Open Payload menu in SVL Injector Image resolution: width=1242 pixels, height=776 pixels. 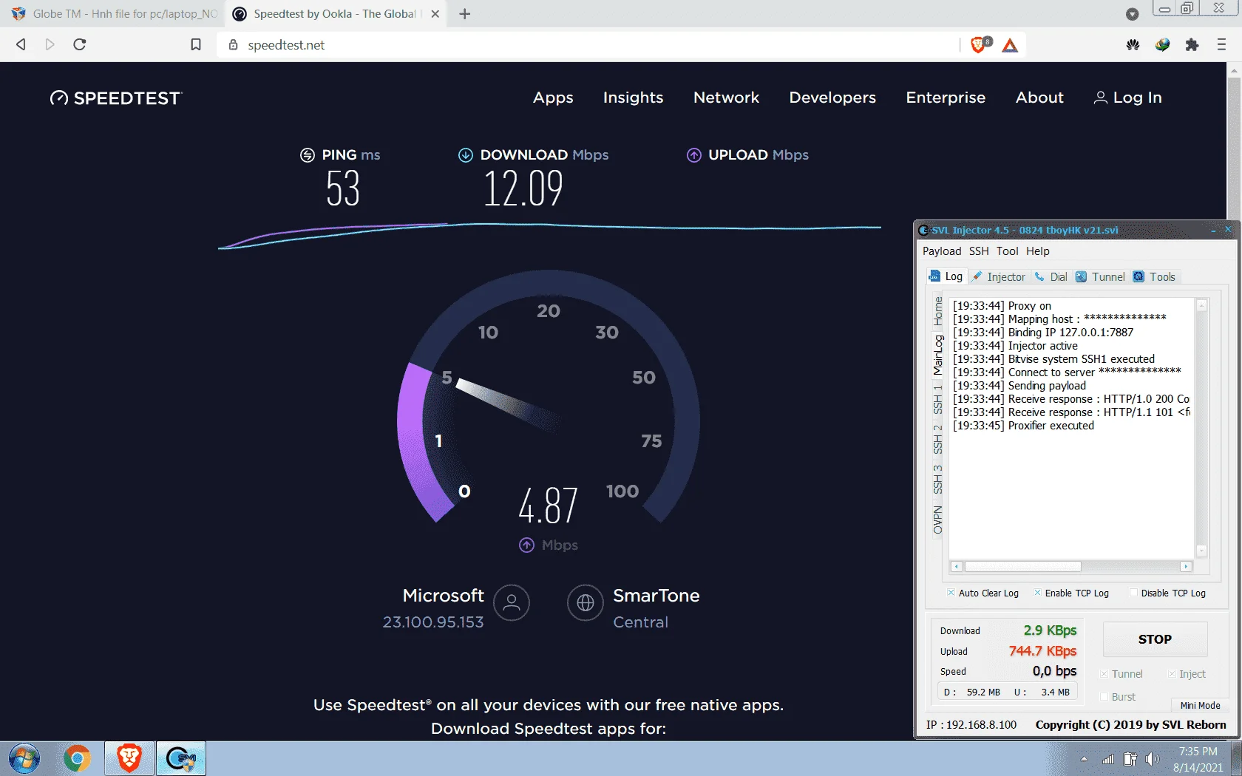[942, 251]
